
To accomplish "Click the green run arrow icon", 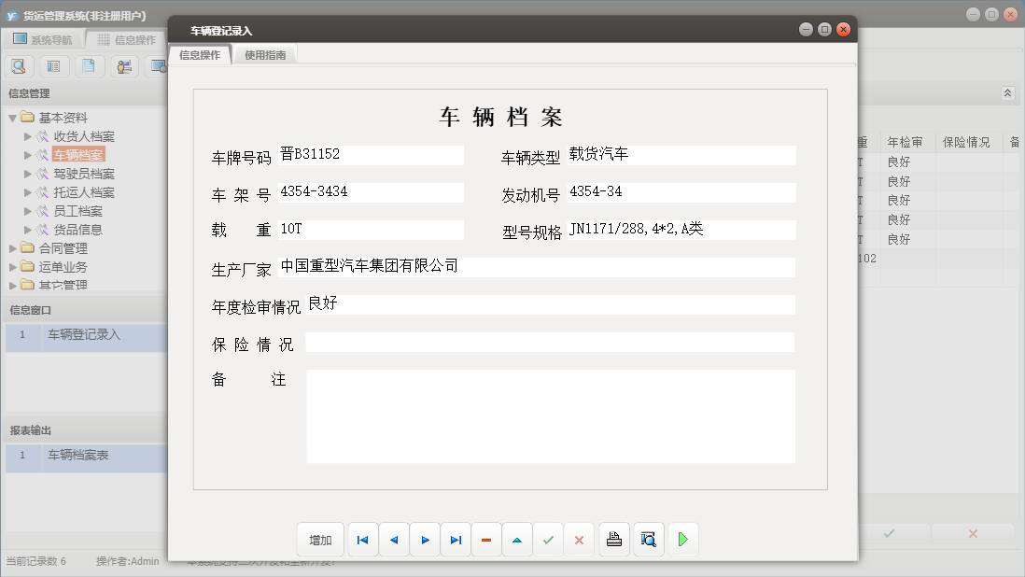I will click(681, 539).
